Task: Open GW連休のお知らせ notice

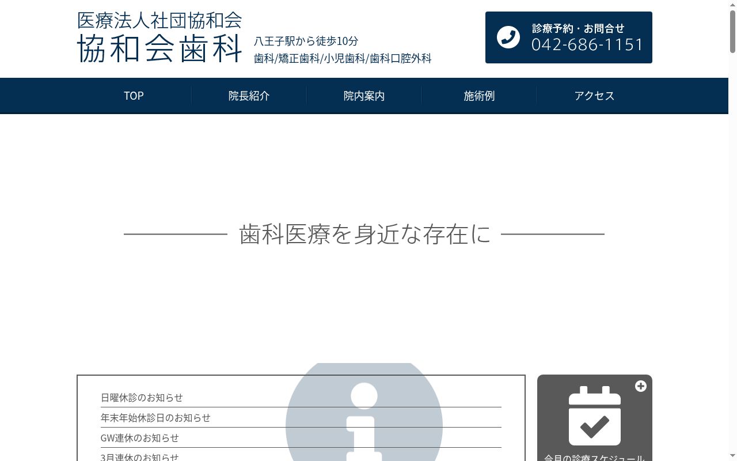Action: point(140,438)
